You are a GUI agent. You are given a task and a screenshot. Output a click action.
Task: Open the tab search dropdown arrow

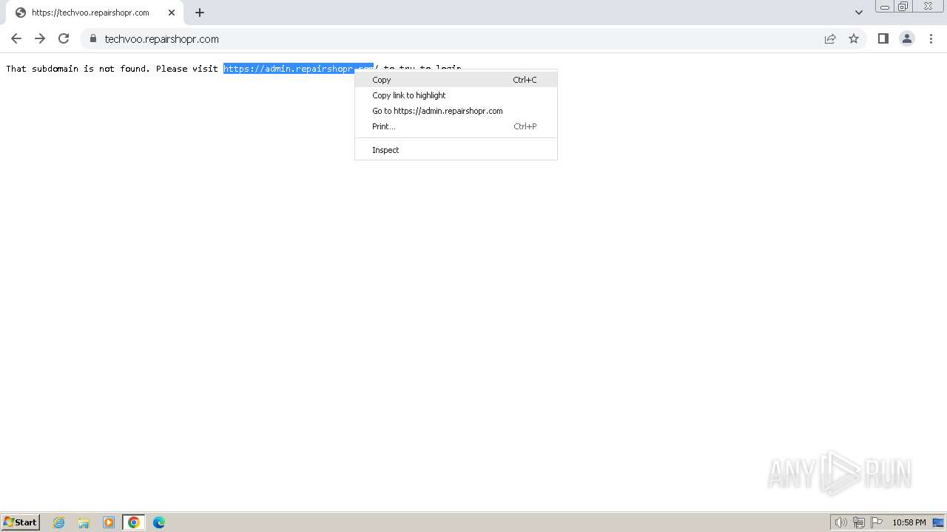tap(859, 13)
